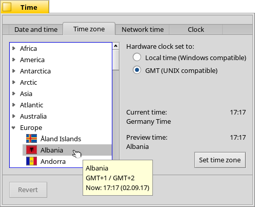Select the Africa tree row
Screen dimensions: 255x207
pos(61,48)
